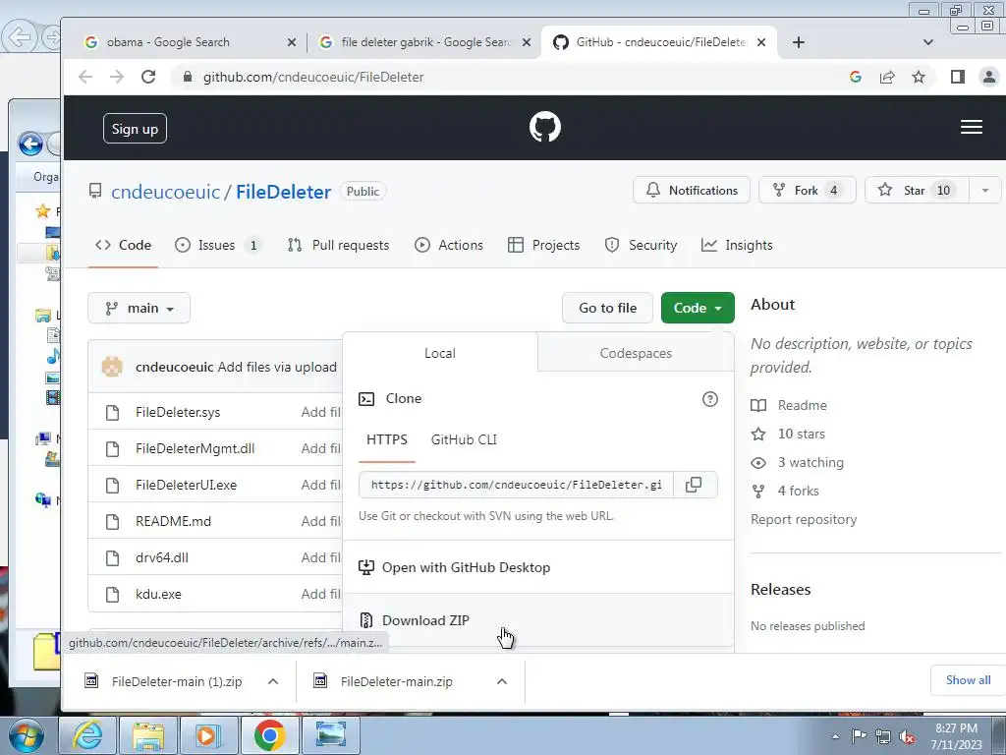The image size is (1006, 755).
Task: Copy the HTTPS clone URL to clipboard
Action: [694, 485]
